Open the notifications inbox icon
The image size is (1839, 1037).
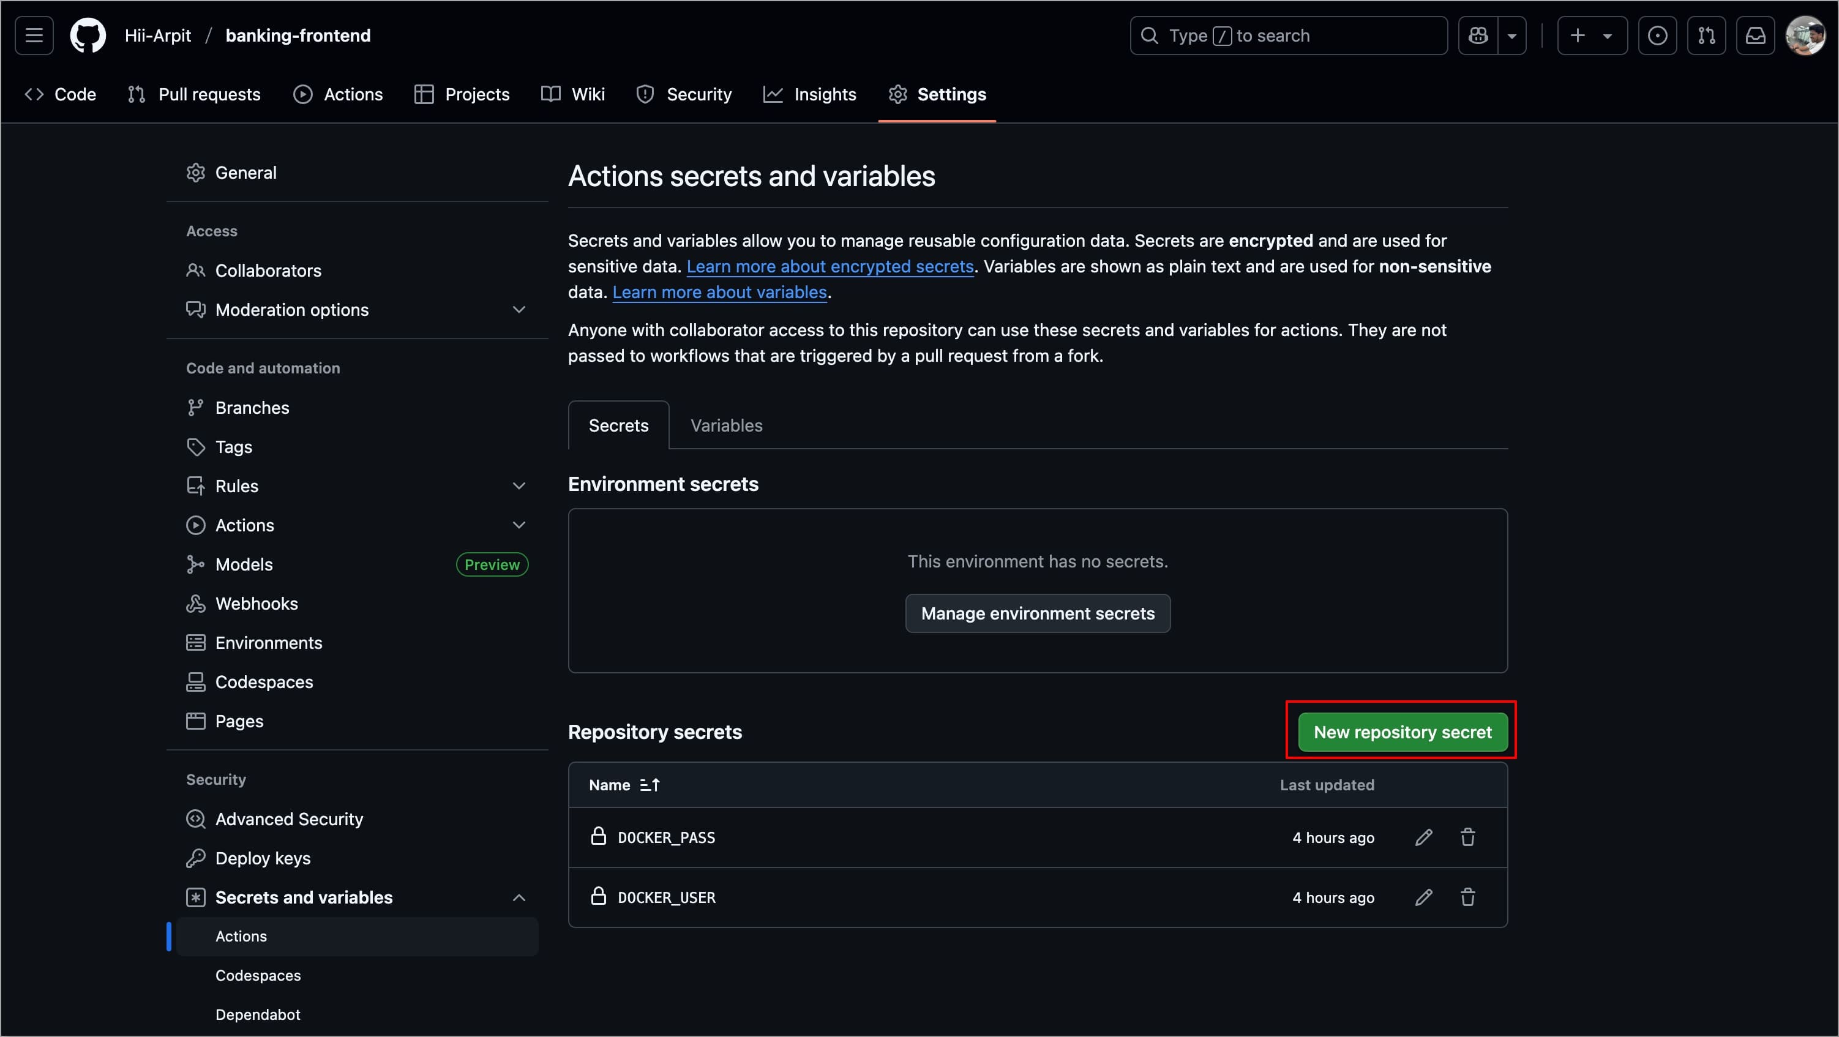pyautogui.click(x=1755, y=35)
